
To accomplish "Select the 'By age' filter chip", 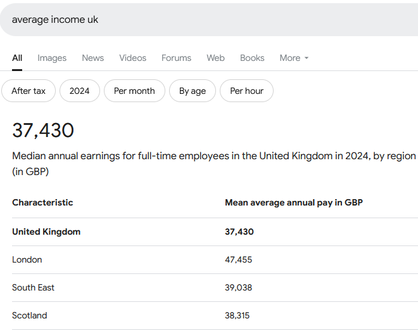I will pyautogui.click(x=193, y=91).
